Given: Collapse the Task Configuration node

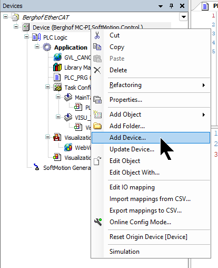Looking at the screenshot, I should tap(47, 87).
